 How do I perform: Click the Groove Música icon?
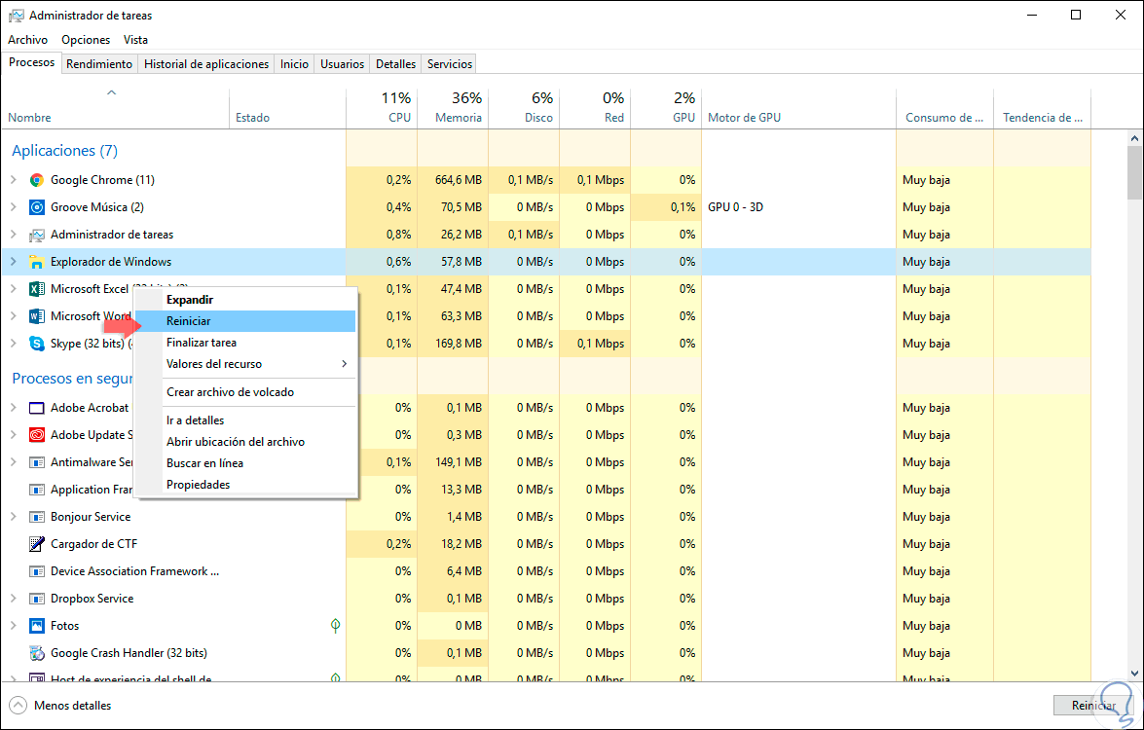[x=37, y=207]
